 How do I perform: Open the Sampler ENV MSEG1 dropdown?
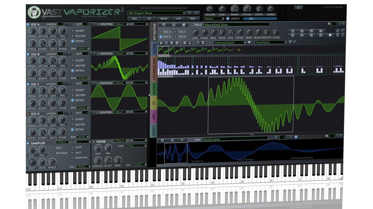coord(83,167)
